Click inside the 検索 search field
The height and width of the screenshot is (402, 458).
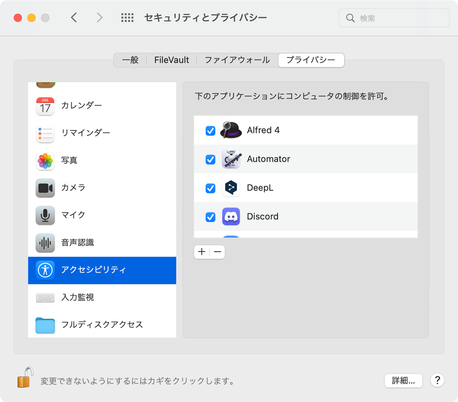[393, 18]
